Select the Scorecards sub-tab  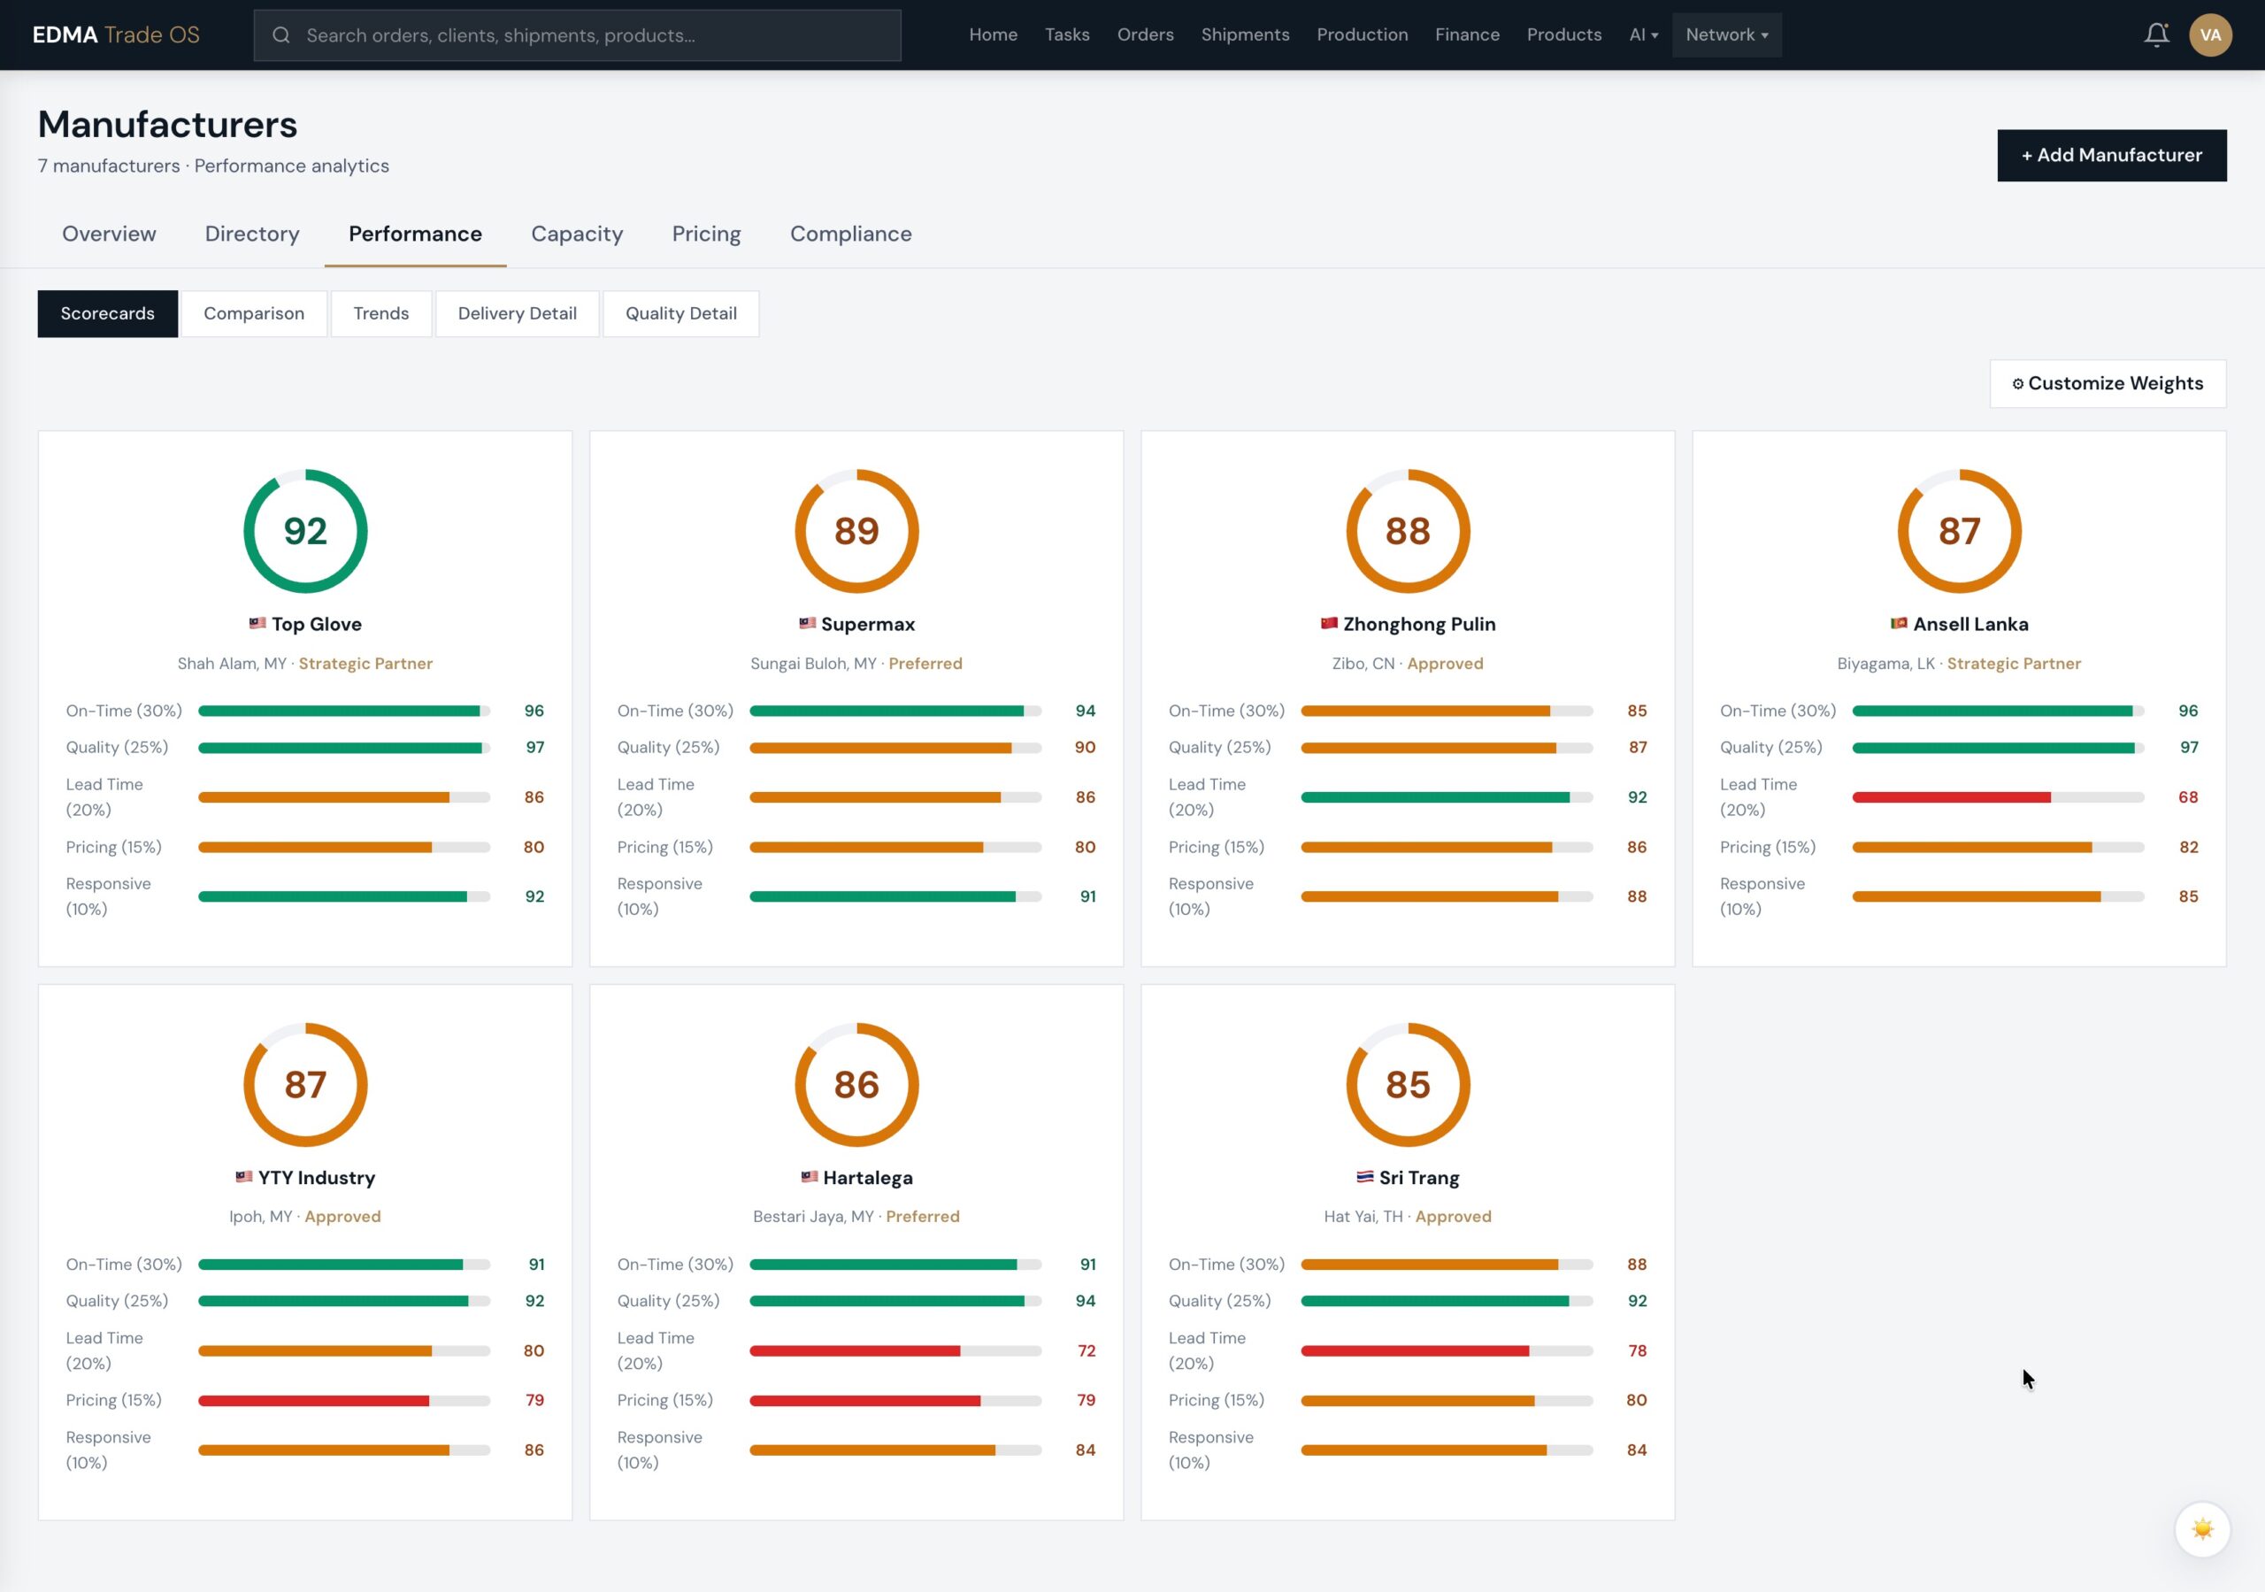click(108, 314)
